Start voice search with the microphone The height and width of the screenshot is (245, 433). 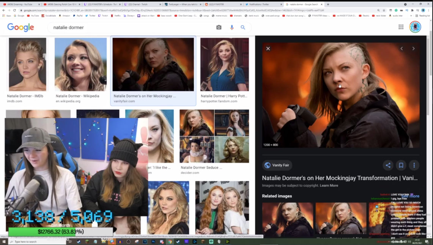[232, 27]
